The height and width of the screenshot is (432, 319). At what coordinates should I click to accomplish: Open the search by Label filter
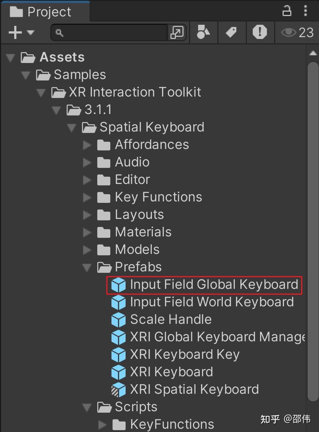(x=232, y=32)
